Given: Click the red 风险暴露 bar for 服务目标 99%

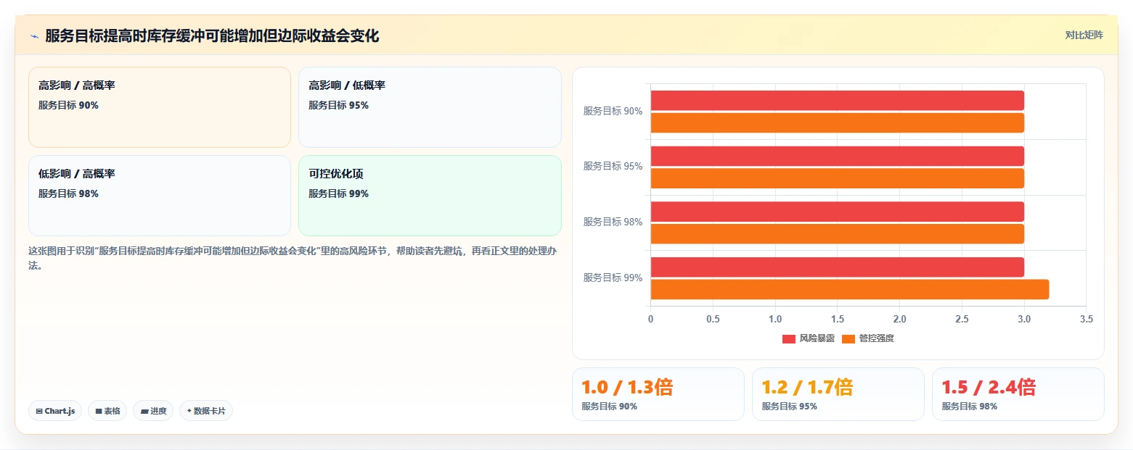Looking at the screenshot, I should 837,267.
